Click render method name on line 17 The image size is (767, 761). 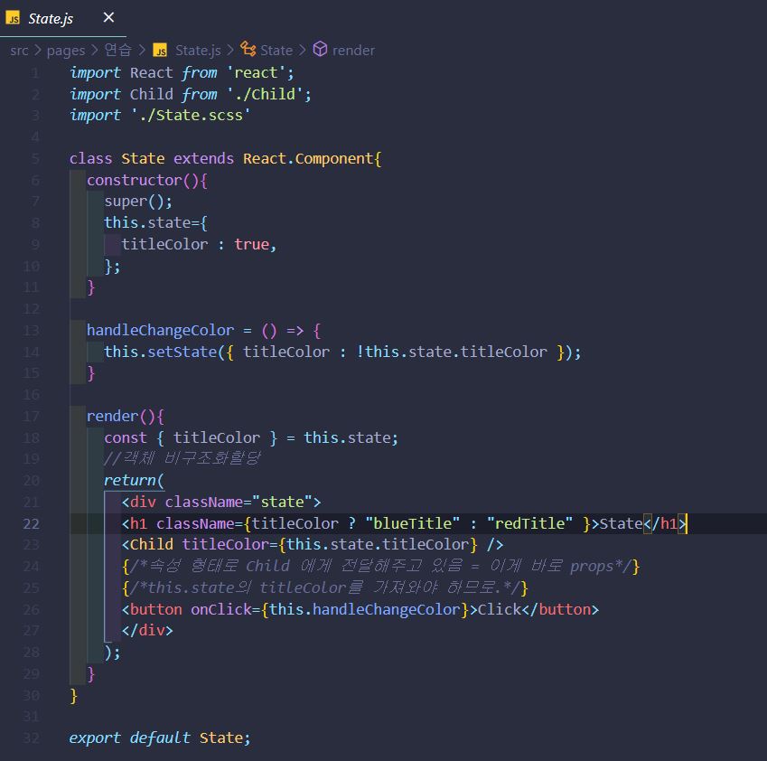pos(113,416)
